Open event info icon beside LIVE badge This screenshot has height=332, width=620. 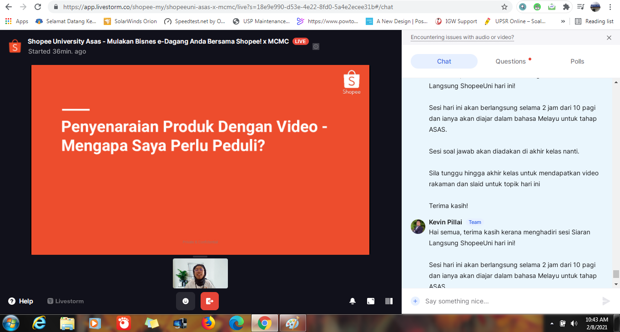tap(316, 46)
